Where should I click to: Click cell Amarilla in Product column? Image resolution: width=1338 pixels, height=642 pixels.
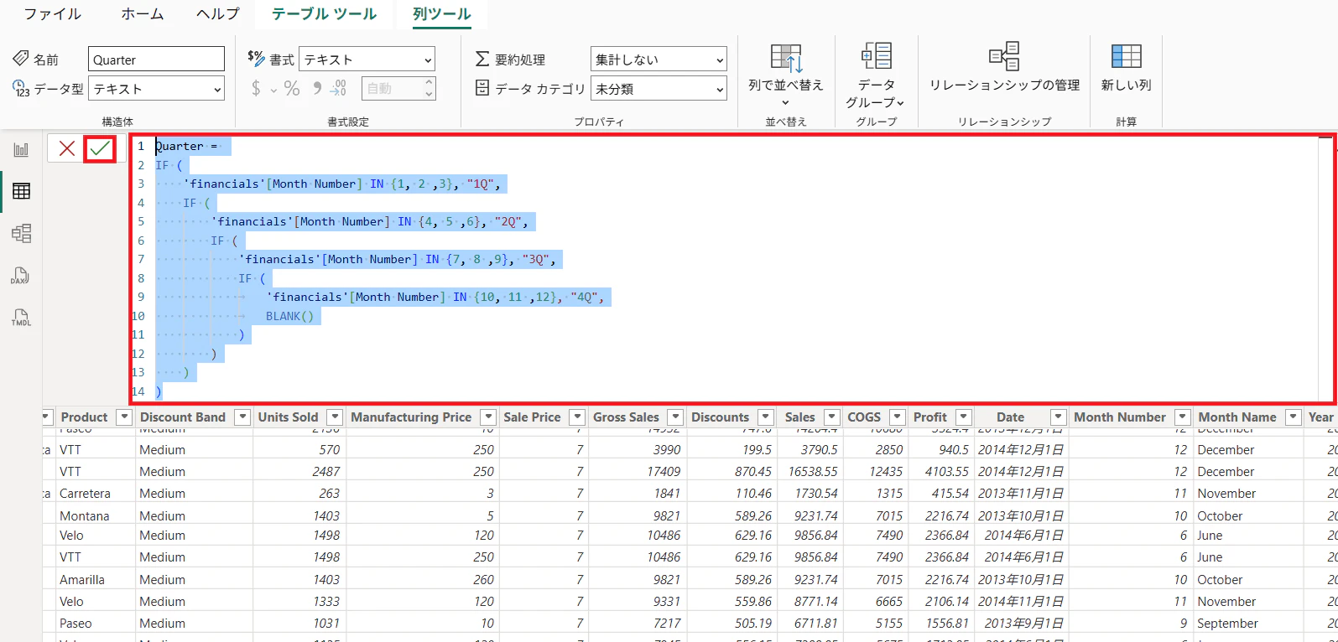[x=82, y=579]
